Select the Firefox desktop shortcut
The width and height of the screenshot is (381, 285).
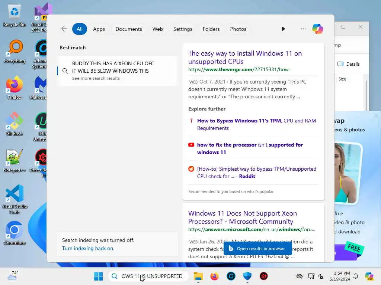(x=15, y=88)
